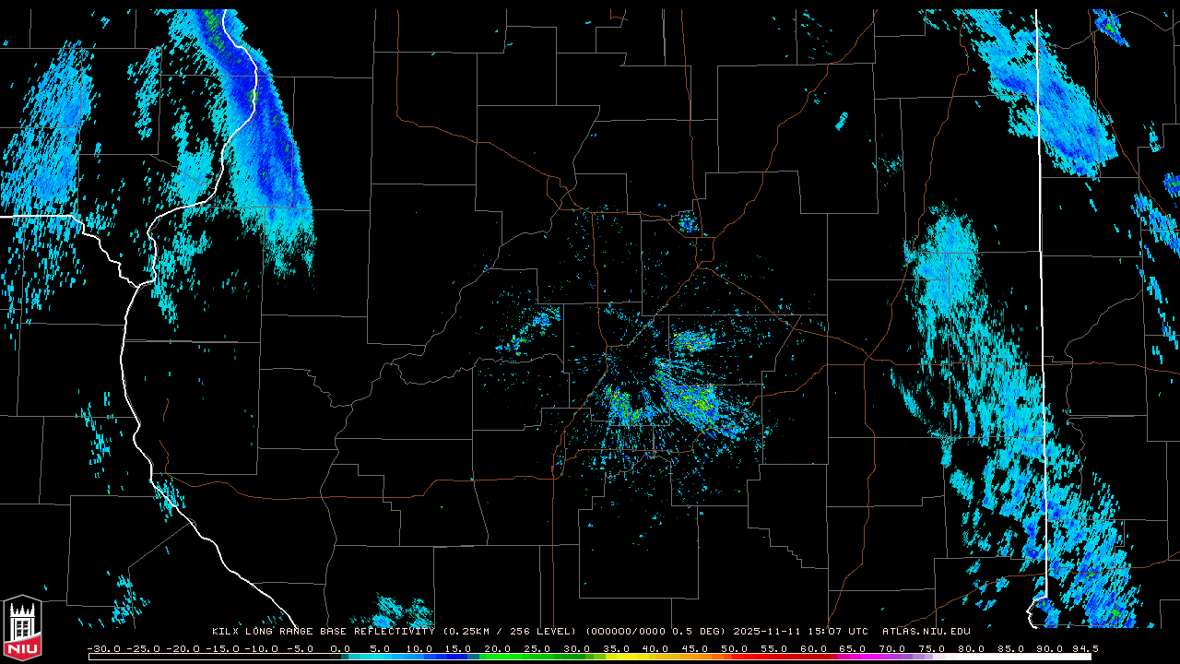Click the 20.0 scale label

click(499, 648)
